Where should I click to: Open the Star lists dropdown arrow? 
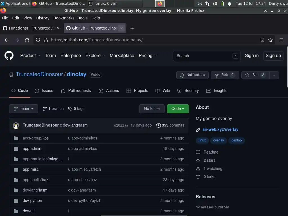pos(274,75)
